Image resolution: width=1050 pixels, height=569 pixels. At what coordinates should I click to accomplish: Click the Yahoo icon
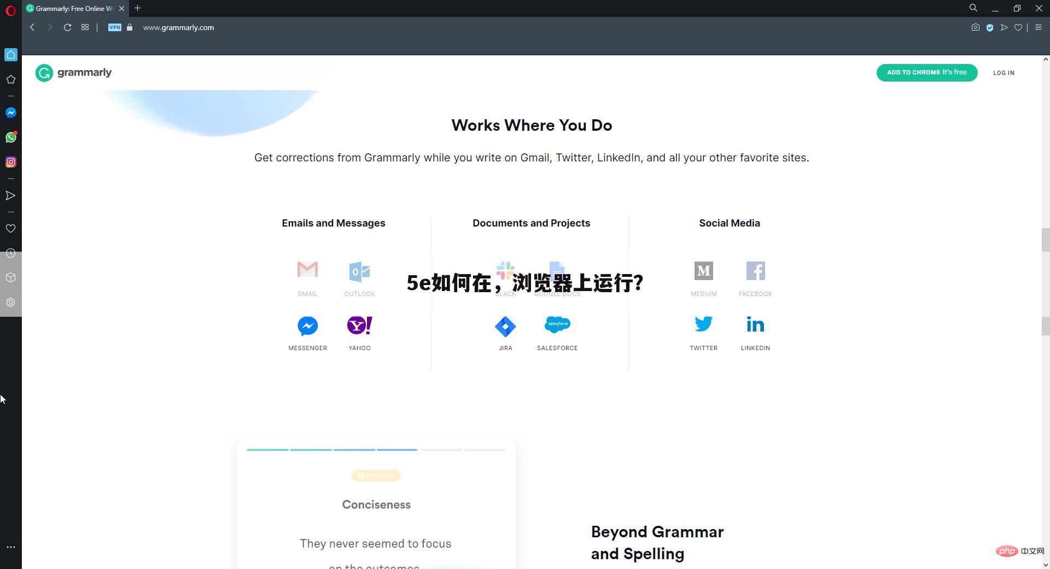[359, 326]
